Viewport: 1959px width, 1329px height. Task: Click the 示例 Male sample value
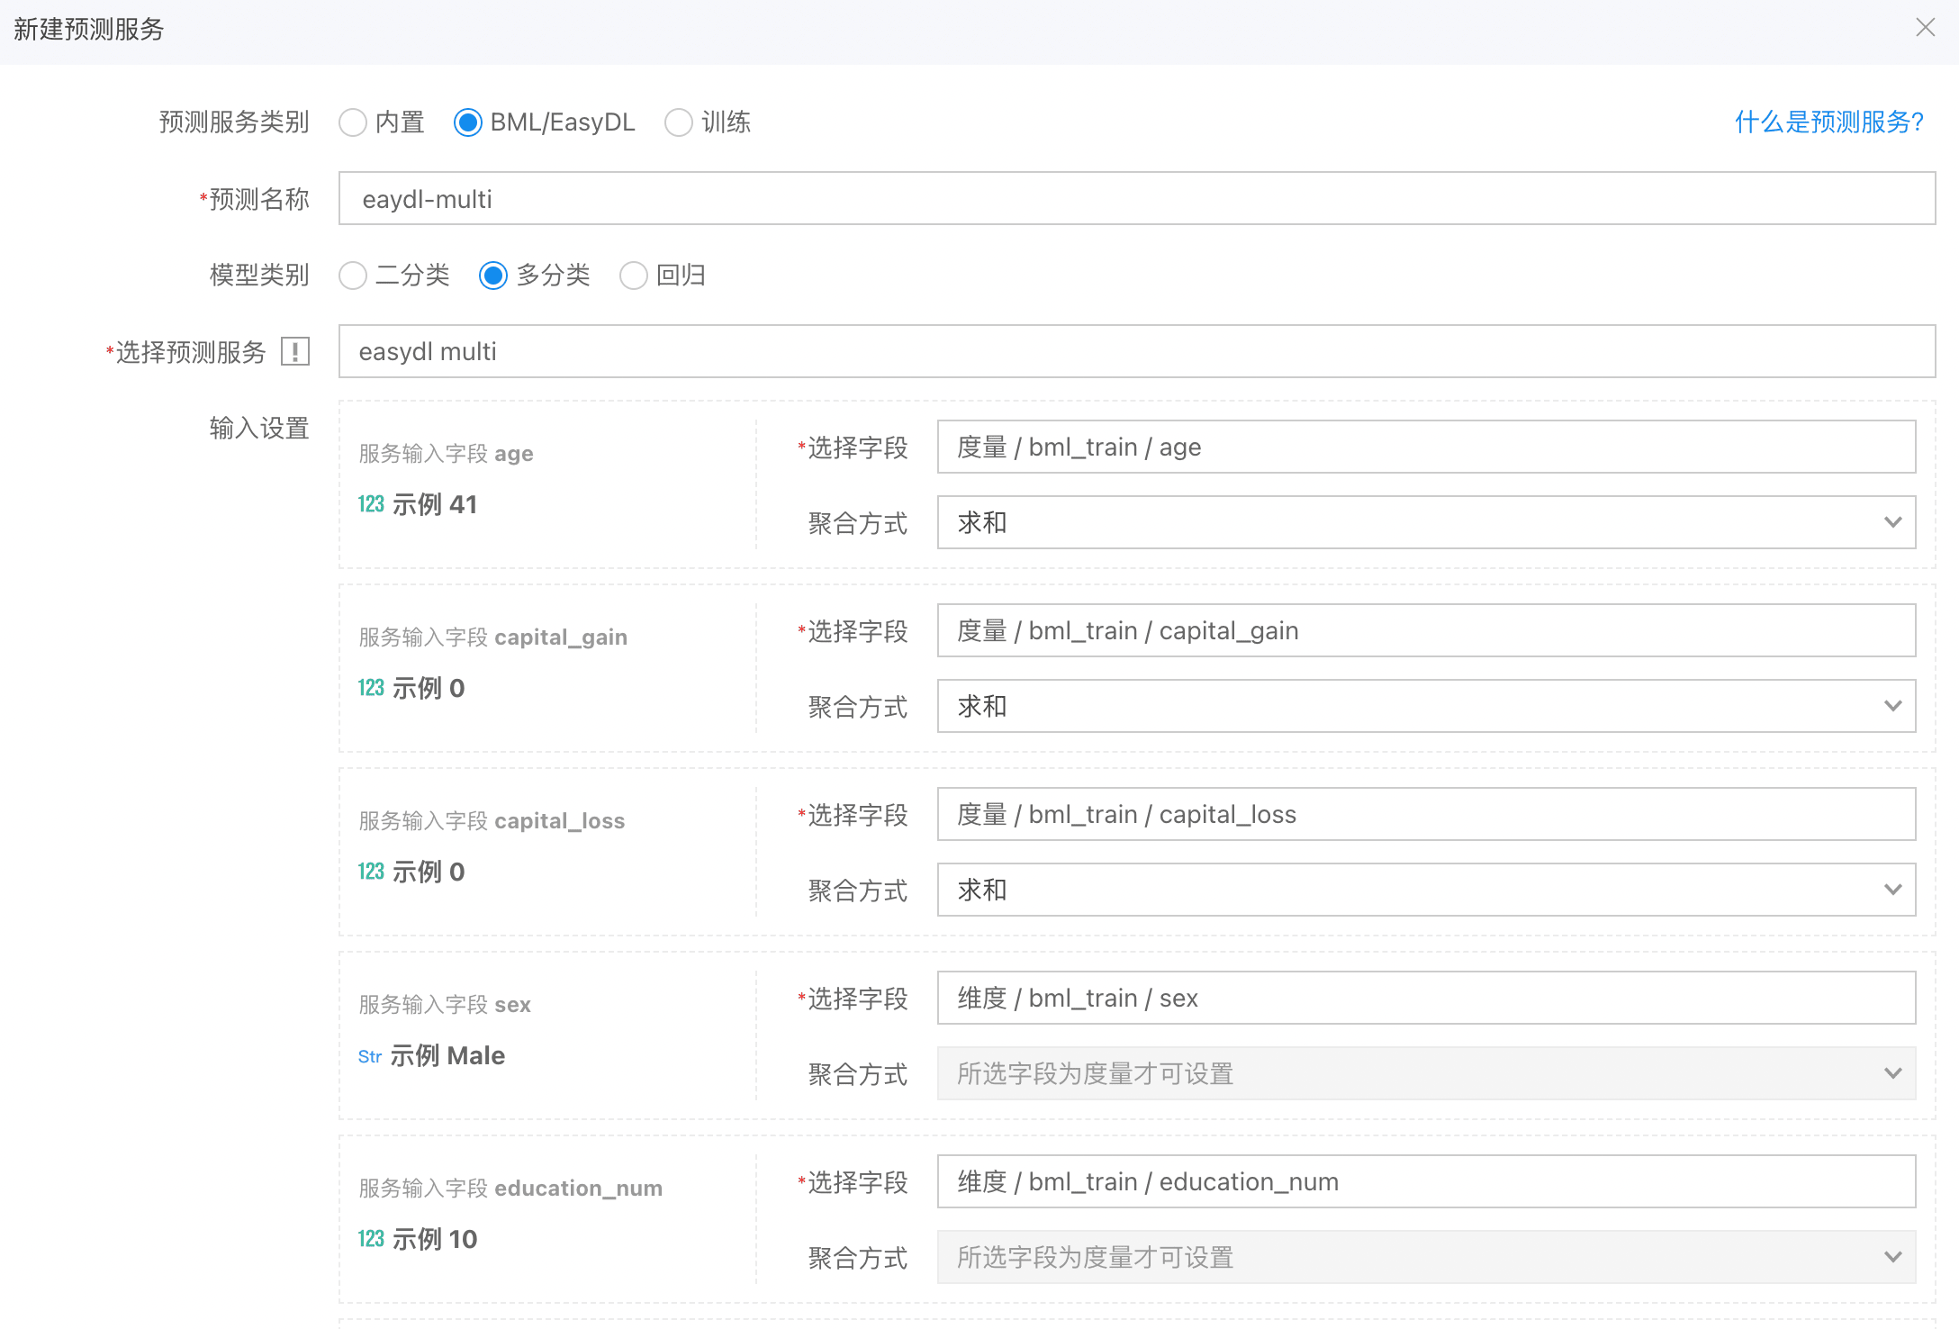[447, 1055]
